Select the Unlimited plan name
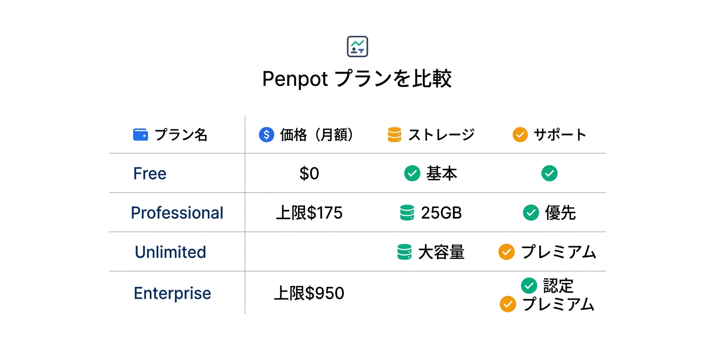Screen dimensions: 715x353 point(170,252)
